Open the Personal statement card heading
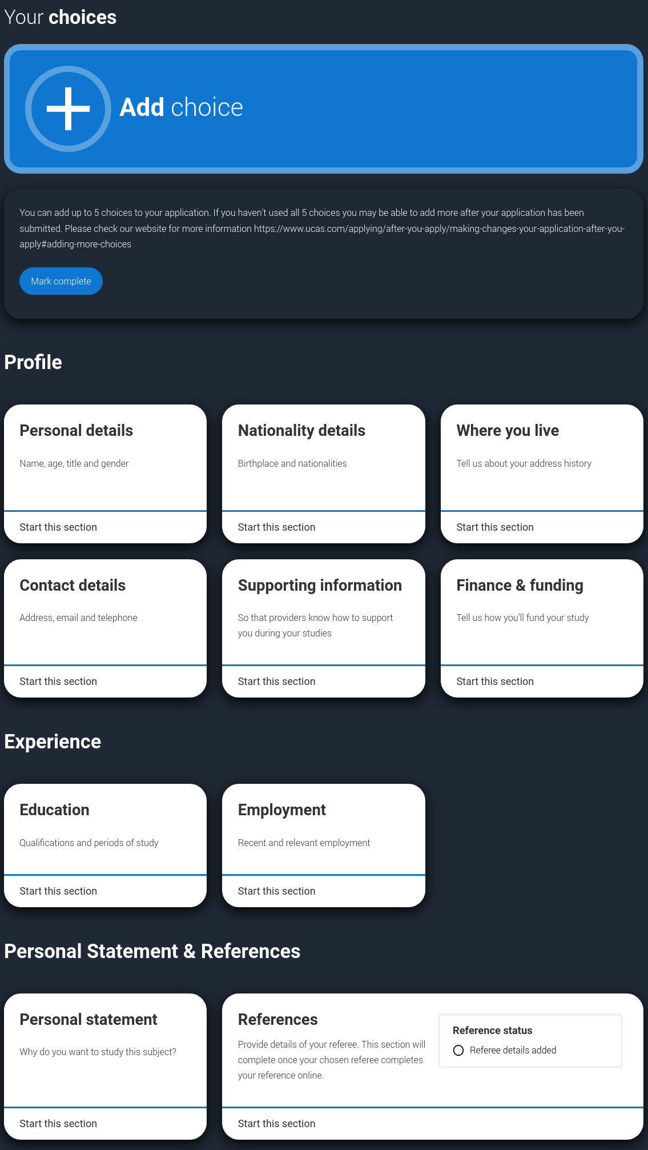Viewport: 648px width, 1150px height. [x=88, y=1020]
